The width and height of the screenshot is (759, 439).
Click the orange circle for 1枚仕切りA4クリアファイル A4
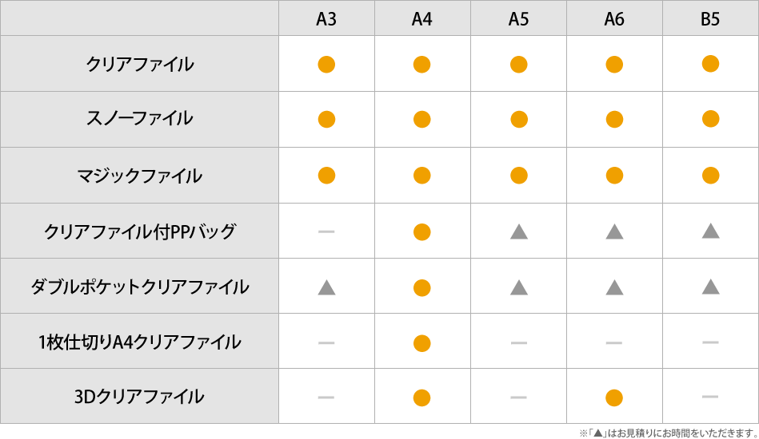(x=422, y=343)
